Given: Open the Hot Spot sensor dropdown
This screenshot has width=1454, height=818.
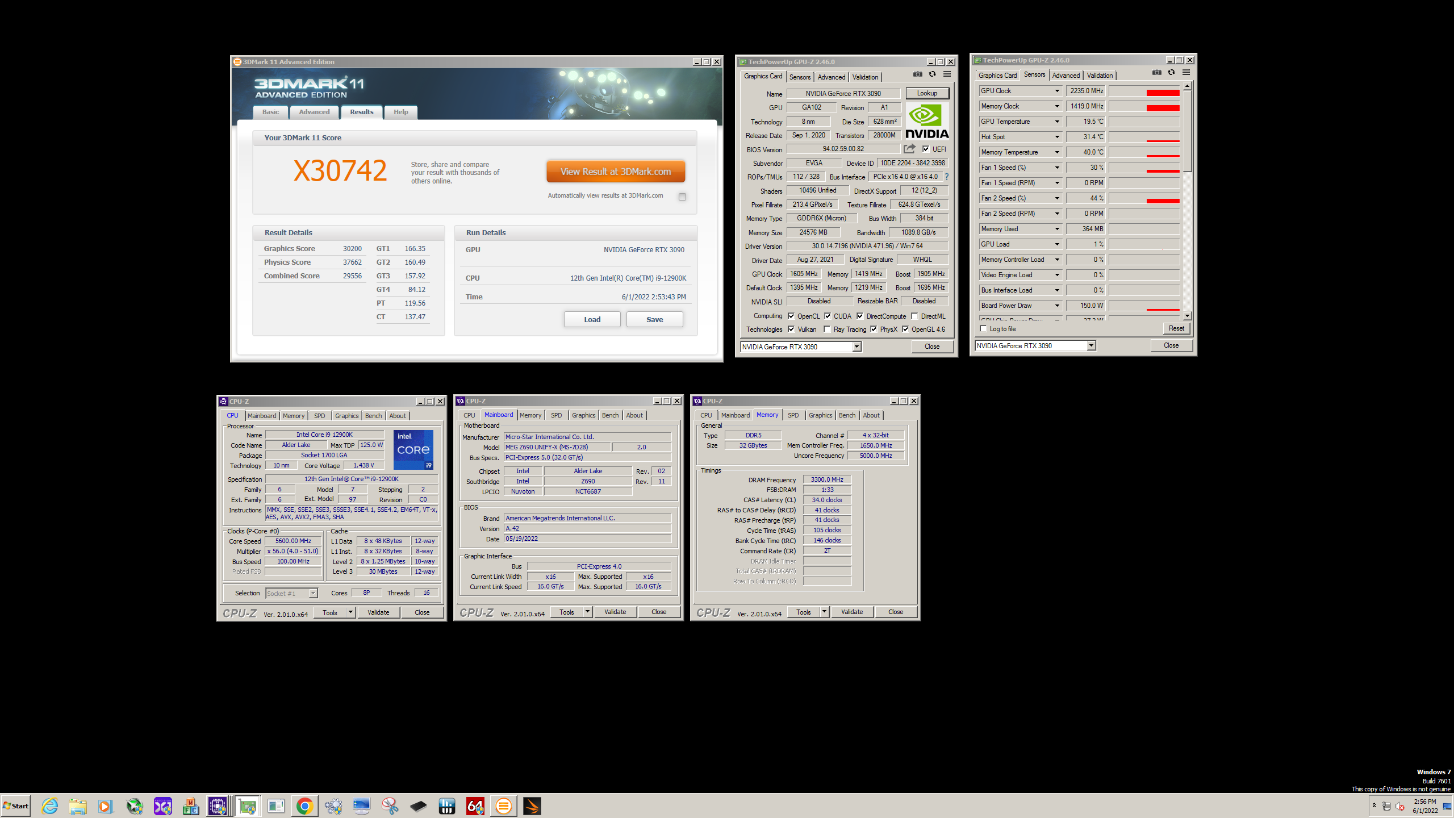Looking at the screenshot, I should click(1057, 137).
